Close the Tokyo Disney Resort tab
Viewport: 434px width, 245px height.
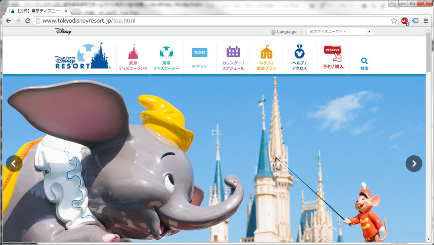tap(66, 11)
